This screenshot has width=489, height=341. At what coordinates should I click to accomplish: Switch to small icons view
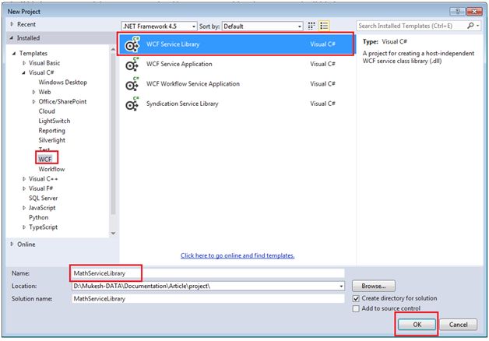tap(311, 26)
